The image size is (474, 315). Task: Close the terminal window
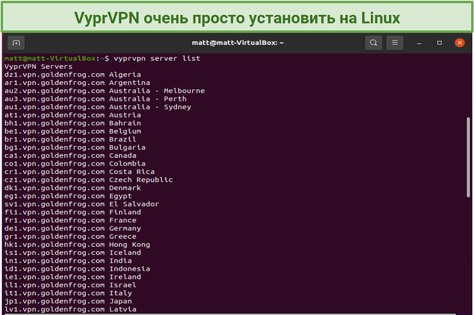(459, 42)
